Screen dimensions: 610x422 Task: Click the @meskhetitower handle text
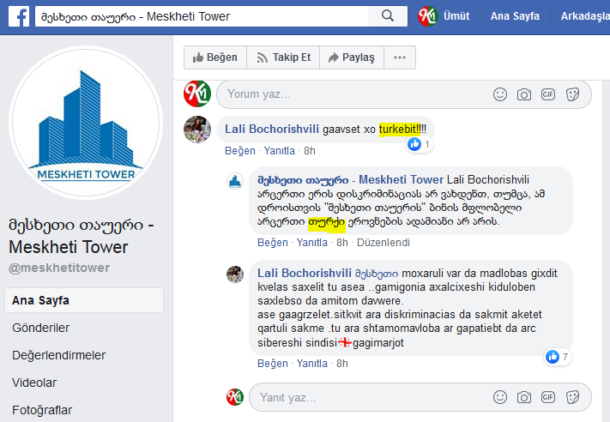click(x=59, y=268)
